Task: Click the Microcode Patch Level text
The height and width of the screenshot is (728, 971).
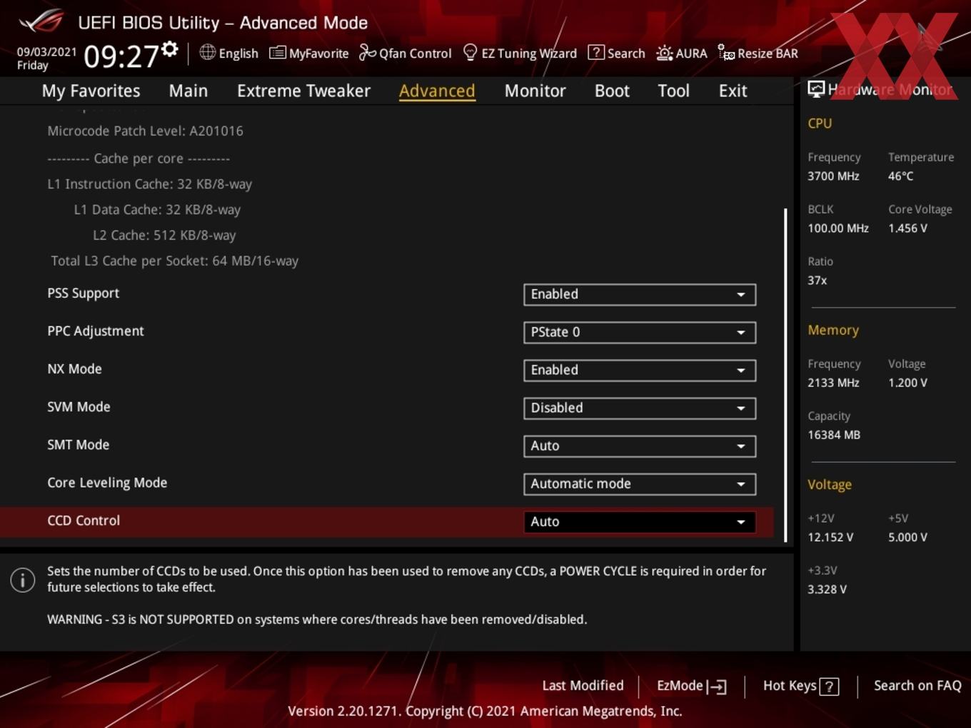Action: [145, 131]
